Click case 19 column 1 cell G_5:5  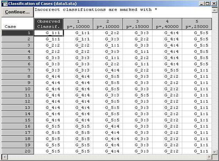pos(78,145)
